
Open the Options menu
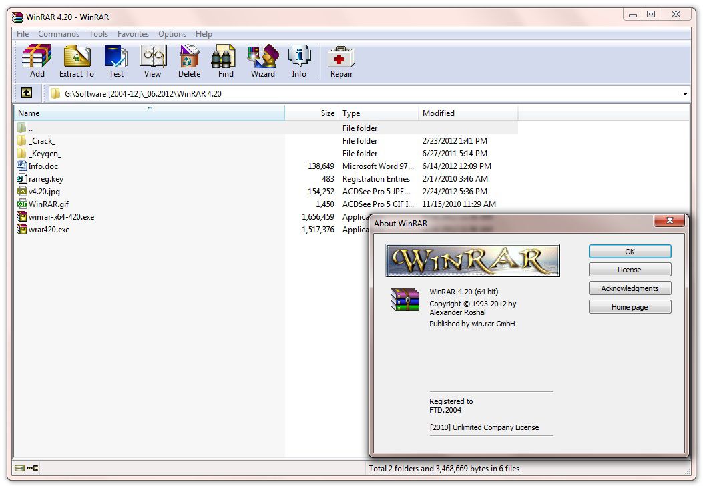172,33
